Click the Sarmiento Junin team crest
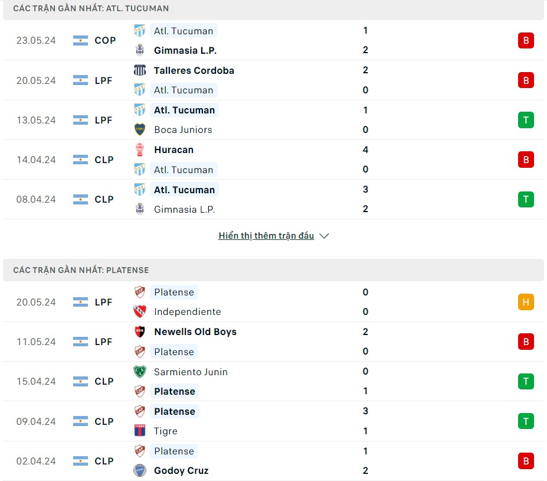Image resolution: width=547 pixels, height=481 pixels. pos(140,372)
